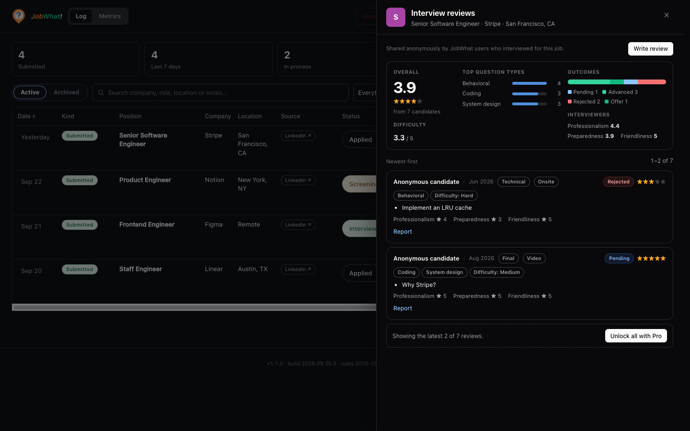
Task: Select the Archived applications tab
Action: coord(67,92)
